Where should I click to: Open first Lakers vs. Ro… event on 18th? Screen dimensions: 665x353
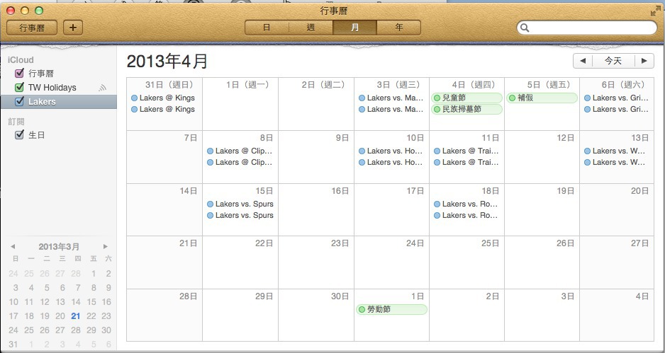[x=466, y=204]
